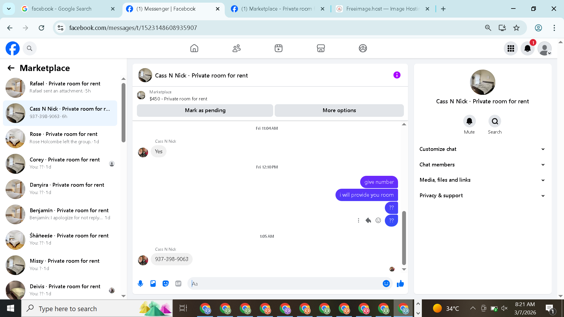Click the Facebook logo

click(x=13, y=48)
